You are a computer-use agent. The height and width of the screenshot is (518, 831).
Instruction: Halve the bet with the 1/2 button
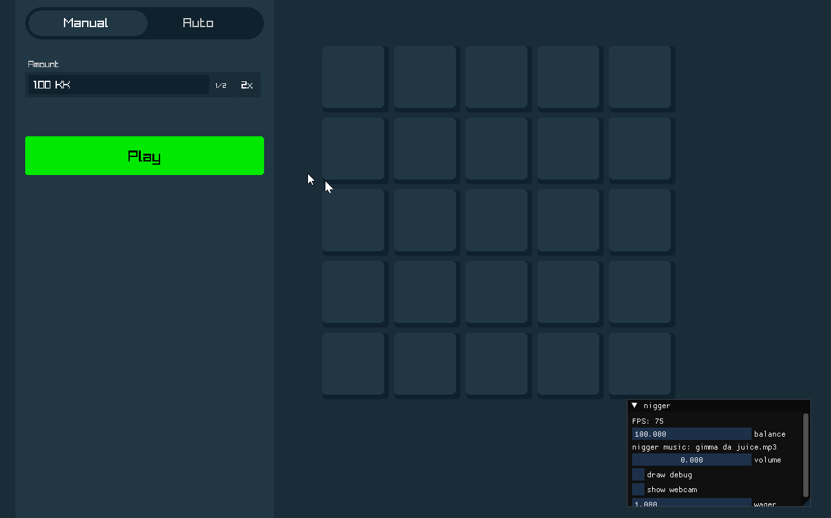(221, 85)
